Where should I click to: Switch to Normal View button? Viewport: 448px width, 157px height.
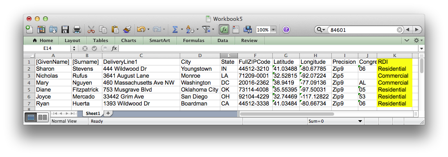(31, 117)
